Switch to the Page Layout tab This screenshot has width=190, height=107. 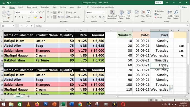(x=32, y=7)
